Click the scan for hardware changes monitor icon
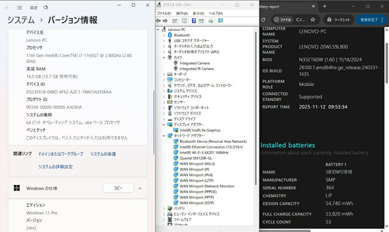Screen dimensions: 389x232 pyautogui.click(x=220, y=21)
